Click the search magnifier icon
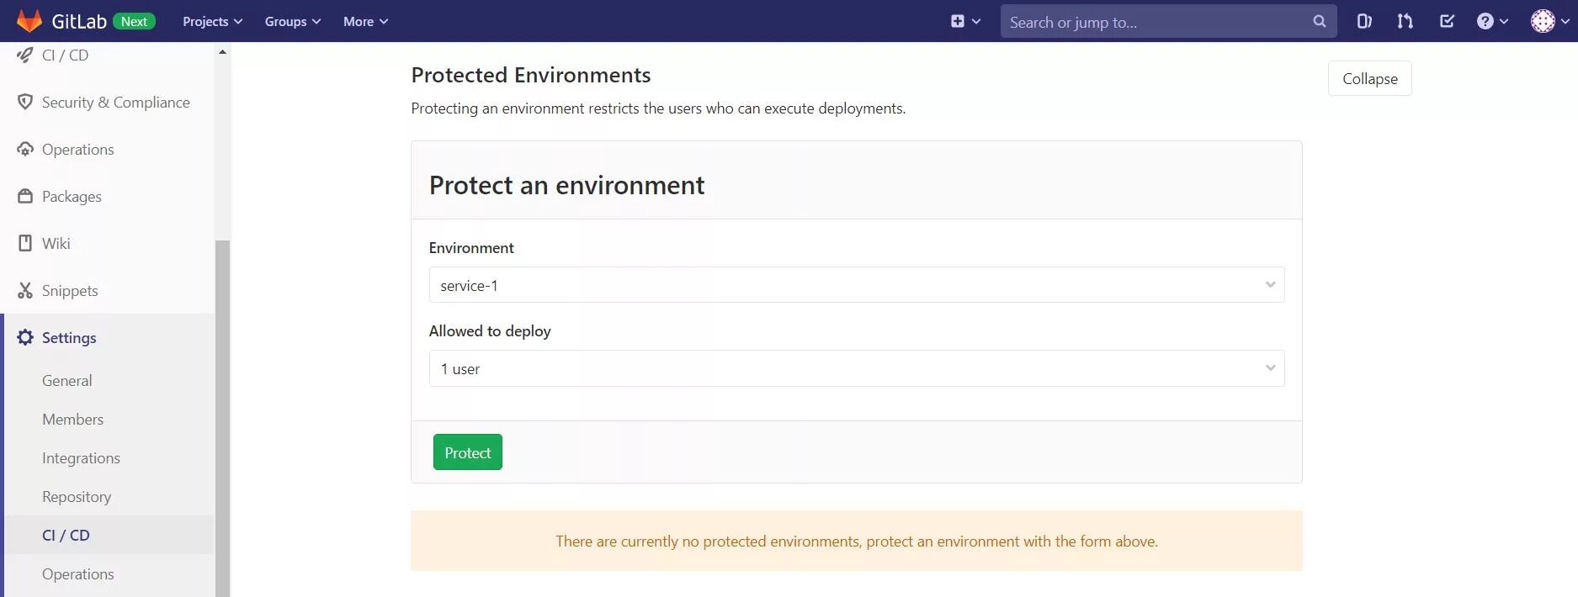Screen dimensions: 1578x597 [1319, 22]
